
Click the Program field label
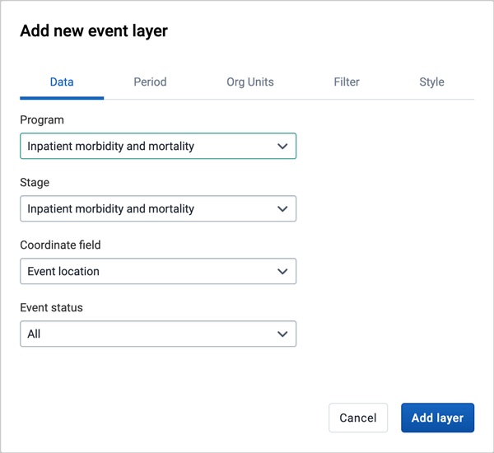[42, 120]
